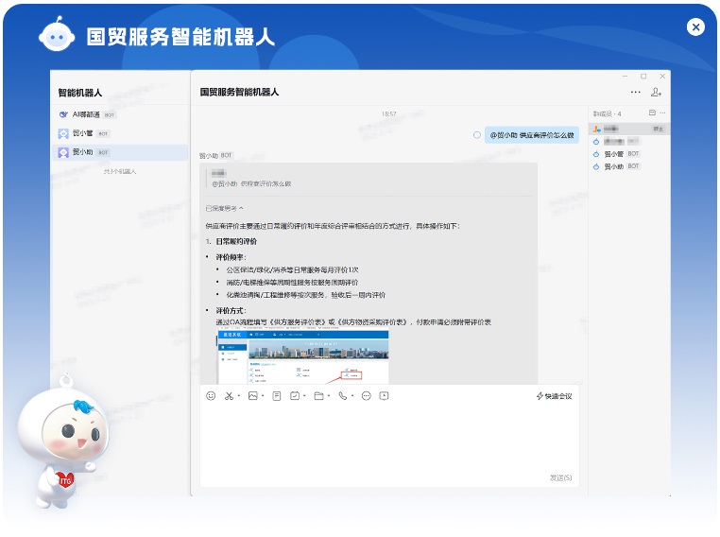Switch to the 贸小管 bot in the sidebar
The image size is (720, 537).
pyautogui.click(x=83, y=133)
